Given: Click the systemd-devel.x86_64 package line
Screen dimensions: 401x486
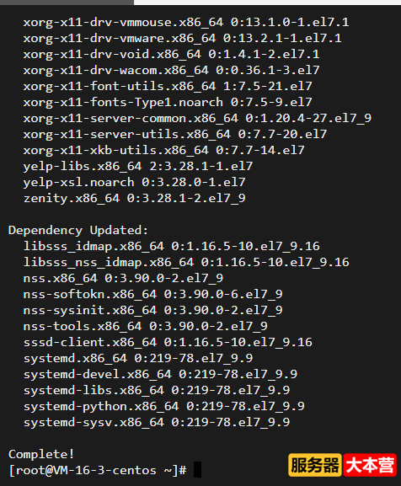Looking at the screenshot, I should [x=160, y=374].
